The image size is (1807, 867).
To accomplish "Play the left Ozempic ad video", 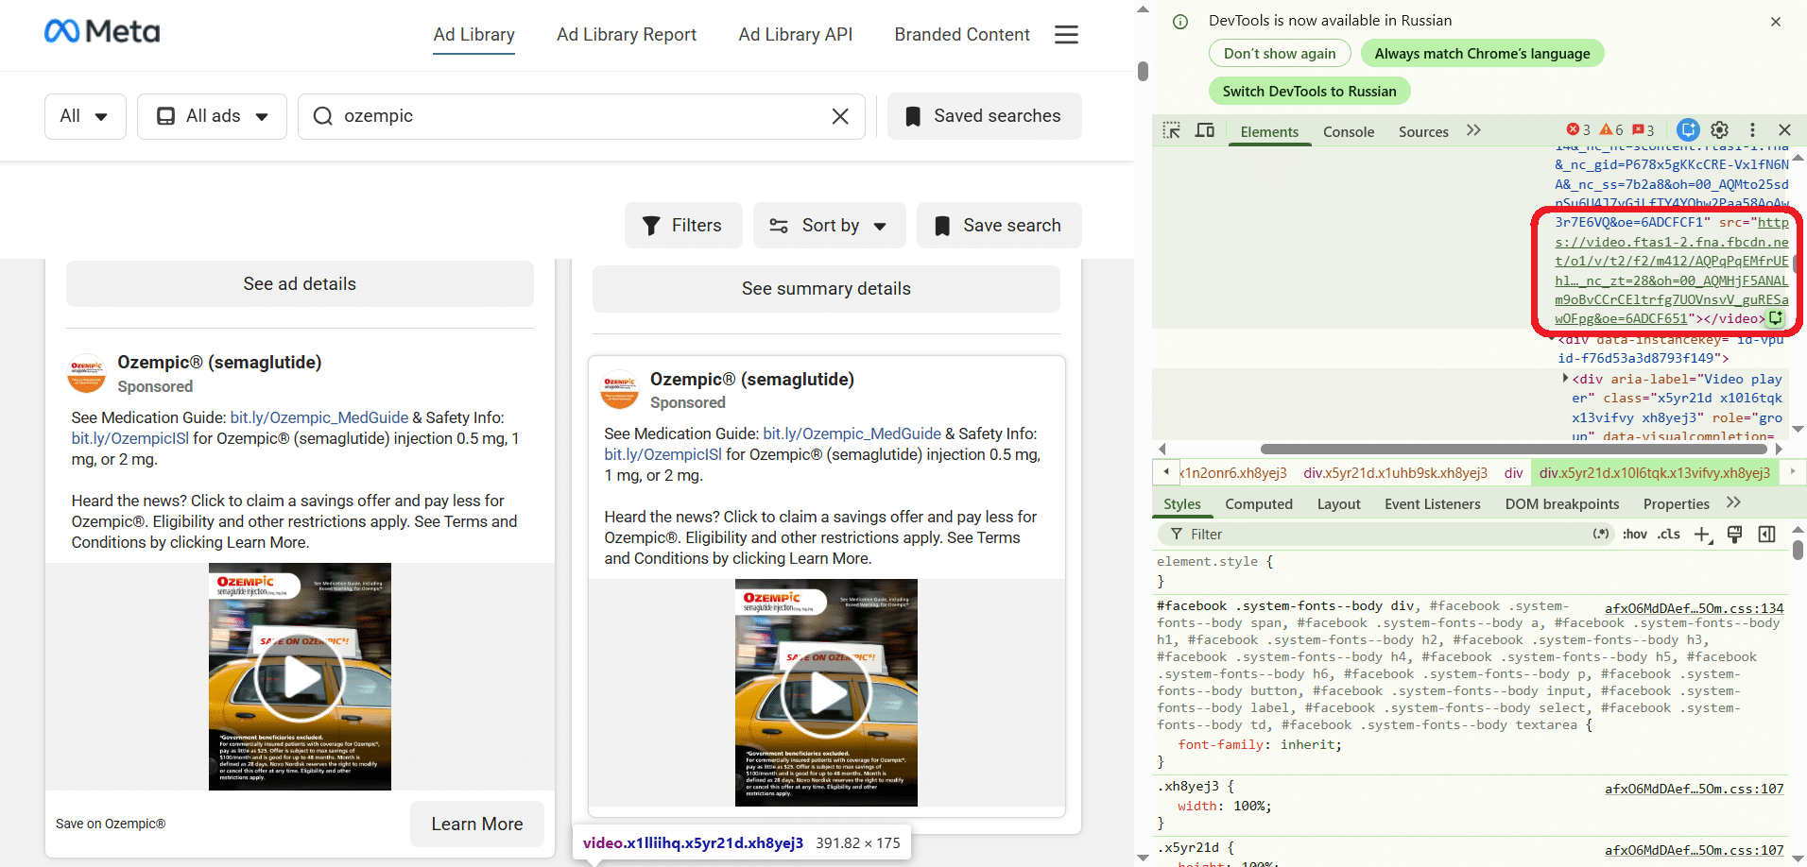I will [300, 677].
